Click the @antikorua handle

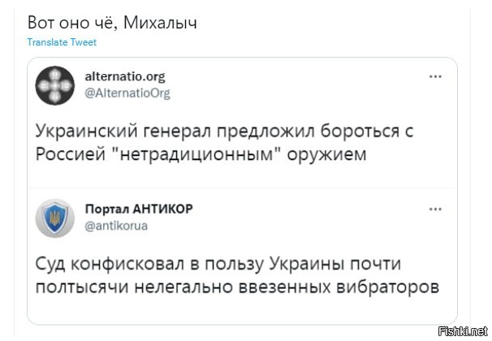[116, 226]
